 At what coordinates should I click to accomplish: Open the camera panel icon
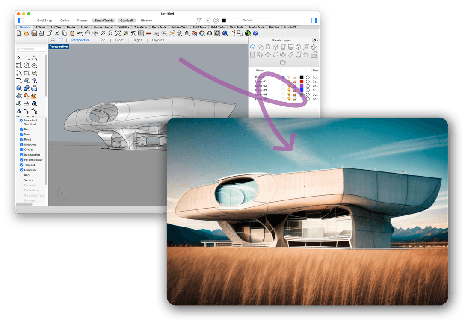tap(283, 55)
